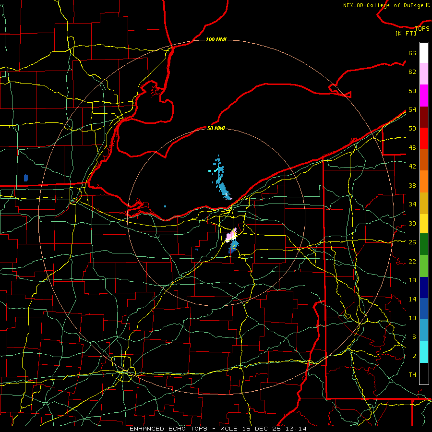Click the black TH threshold swatch
Screen dimensions: 432x432
pyautogui.click(x=424, y=373)
